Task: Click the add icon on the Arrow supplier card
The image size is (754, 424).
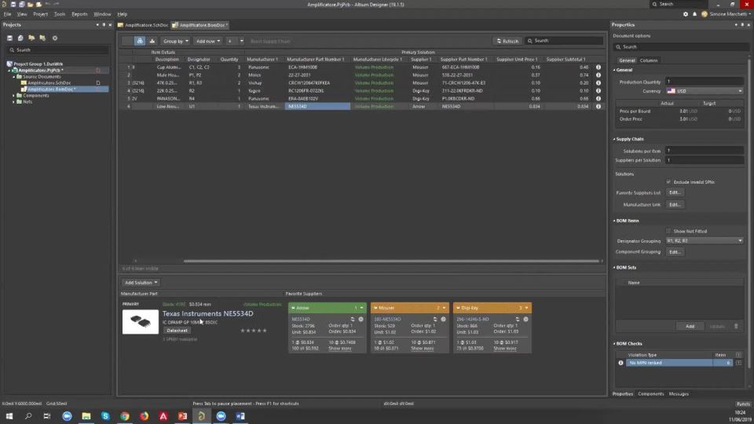Action: coord(361,320)
